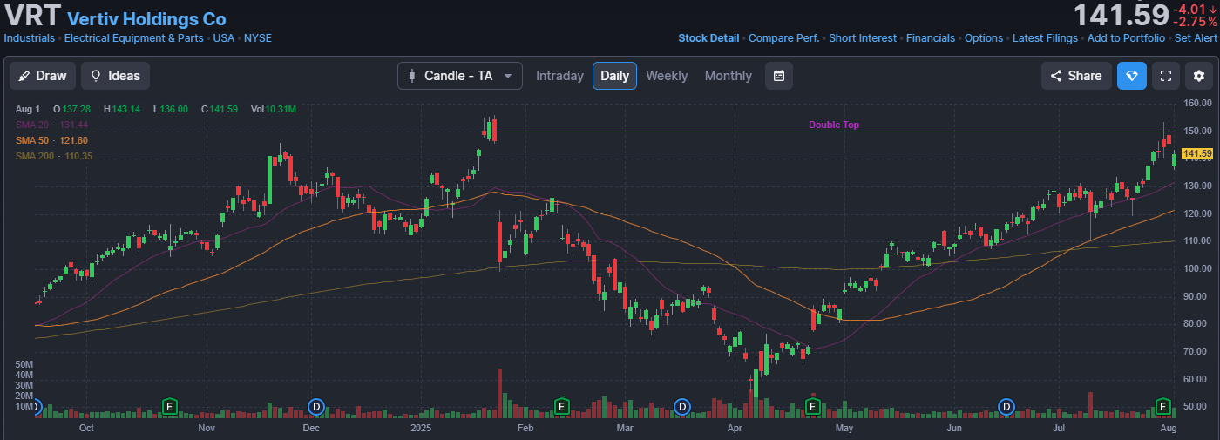Screen dimensions: 1220x440
Task: Enter fullscreen chart mode
Action: click(x=1165, y=76)
